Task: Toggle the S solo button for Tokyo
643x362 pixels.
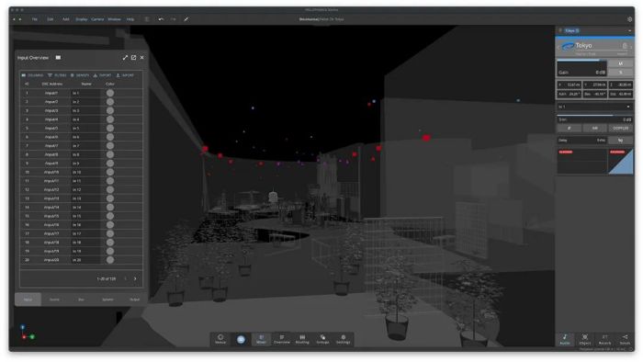Action: [620, 72]
